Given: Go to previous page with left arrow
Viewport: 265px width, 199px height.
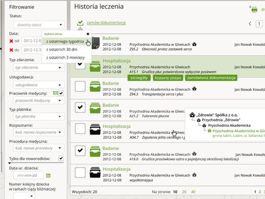Looking at the screenshot, I should coord(250,24).
